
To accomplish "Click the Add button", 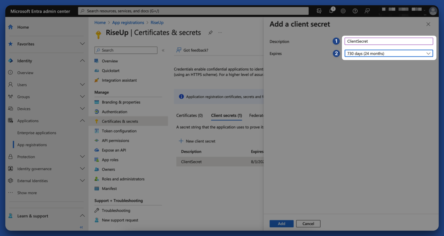I will 281,224.
